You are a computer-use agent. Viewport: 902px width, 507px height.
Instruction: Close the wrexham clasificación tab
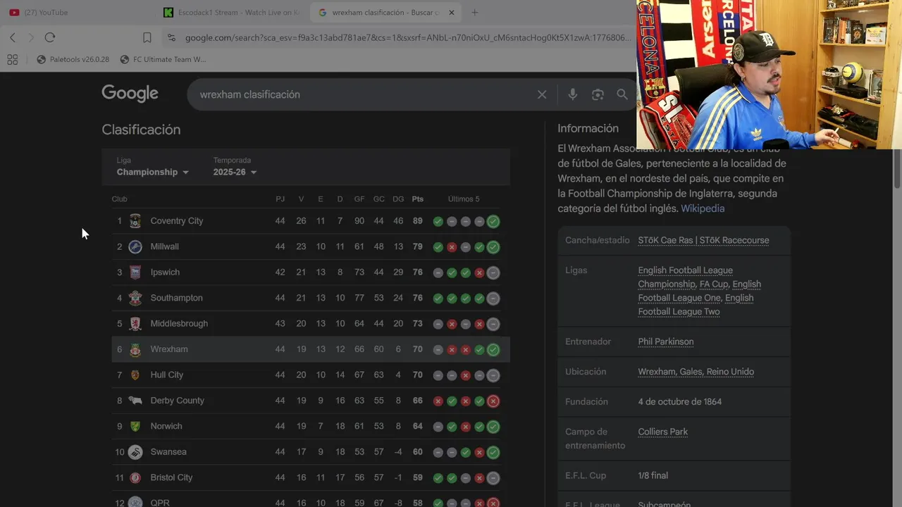(452, 13)
